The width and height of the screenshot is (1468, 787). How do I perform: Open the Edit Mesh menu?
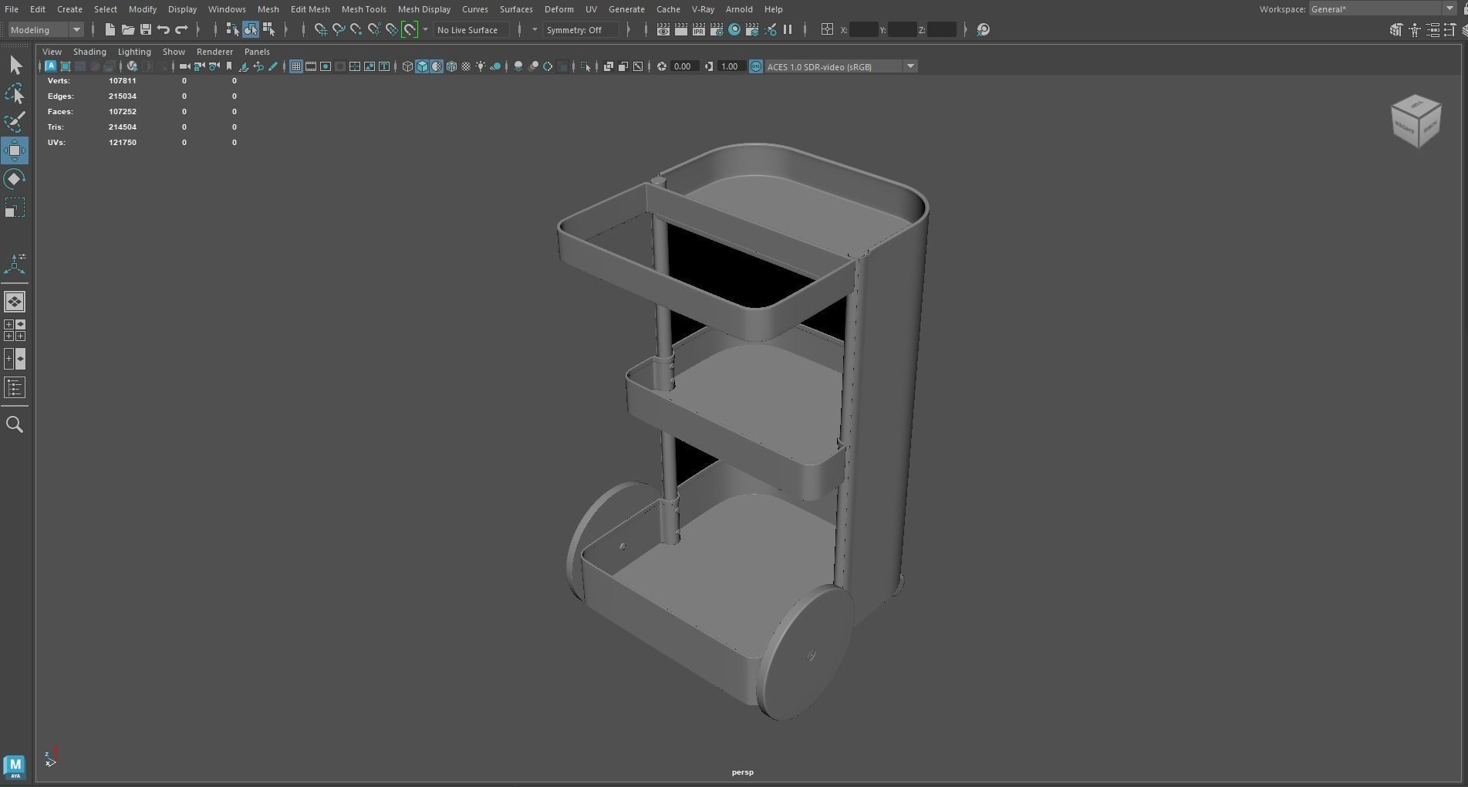[310, 9]
